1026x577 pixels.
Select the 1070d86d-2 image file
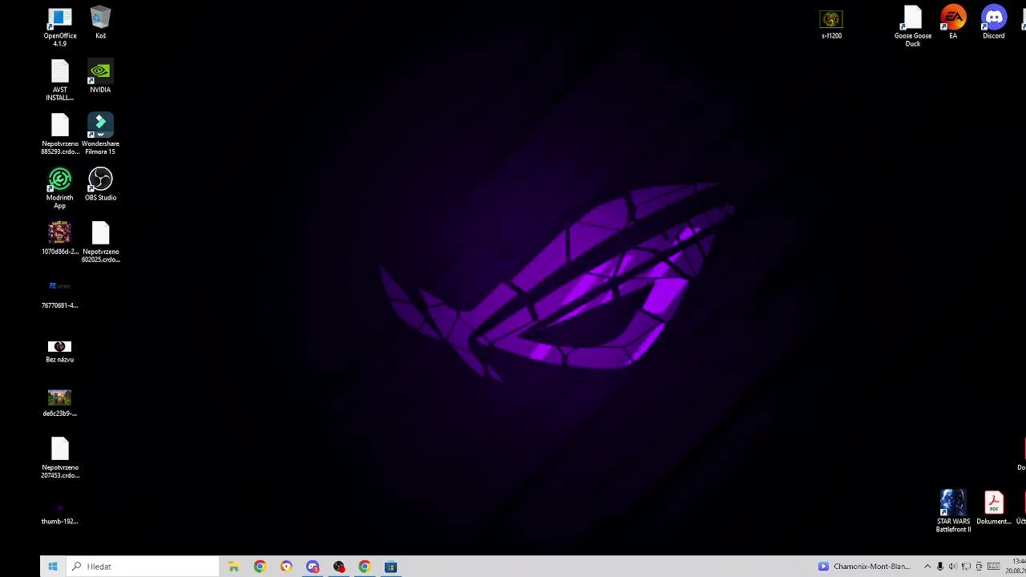tap(60, 238)
